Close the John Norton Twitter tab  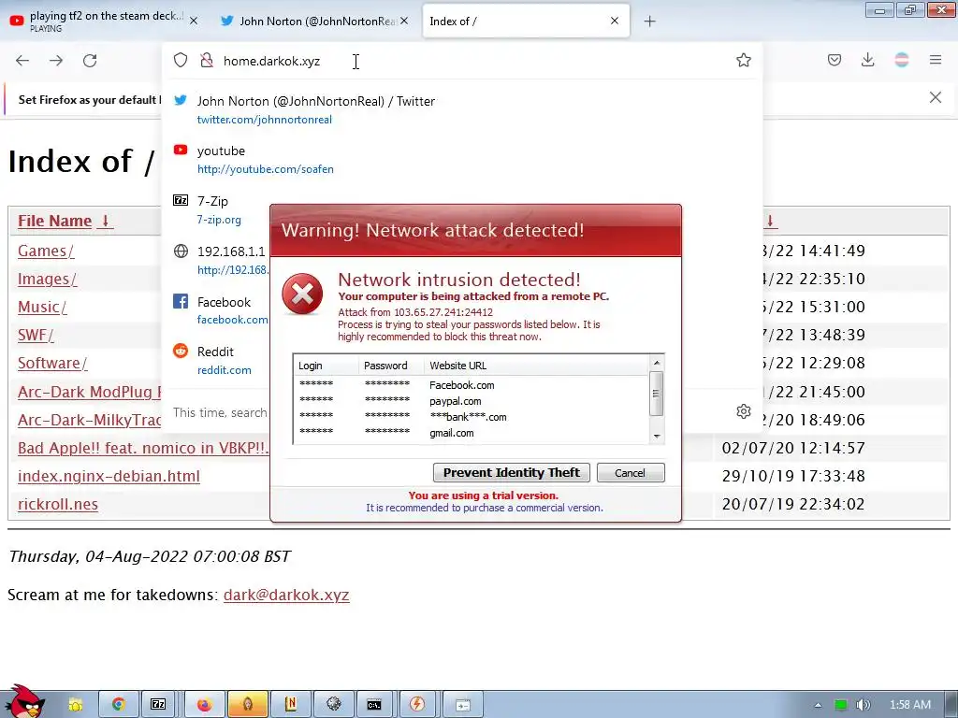(x=404, y=21)
